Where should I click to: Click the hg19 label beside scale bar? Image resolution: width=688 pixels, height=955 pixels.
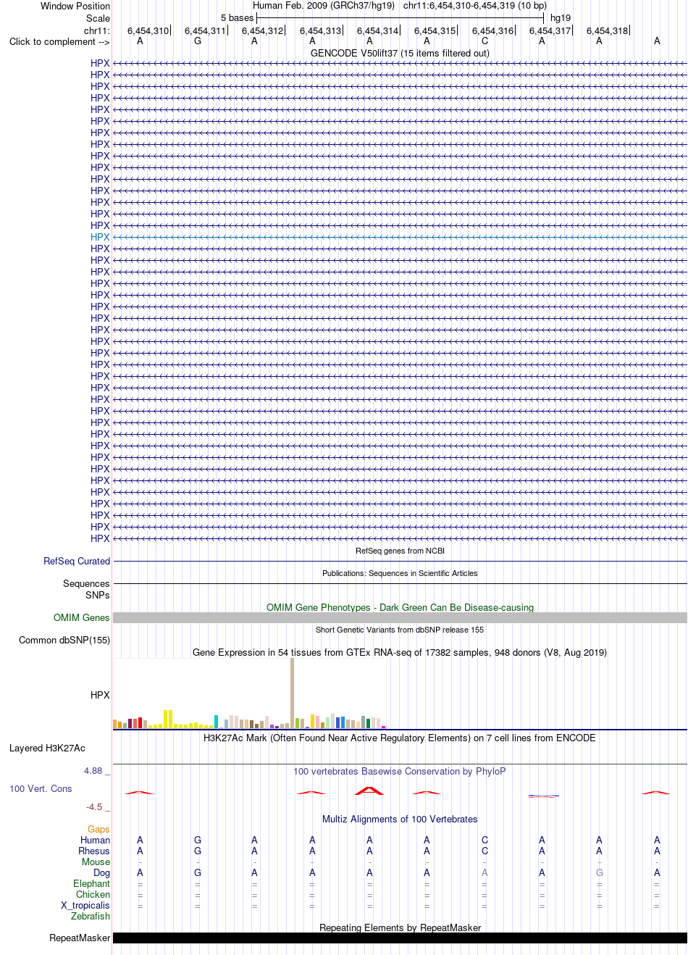click(561, 17)
